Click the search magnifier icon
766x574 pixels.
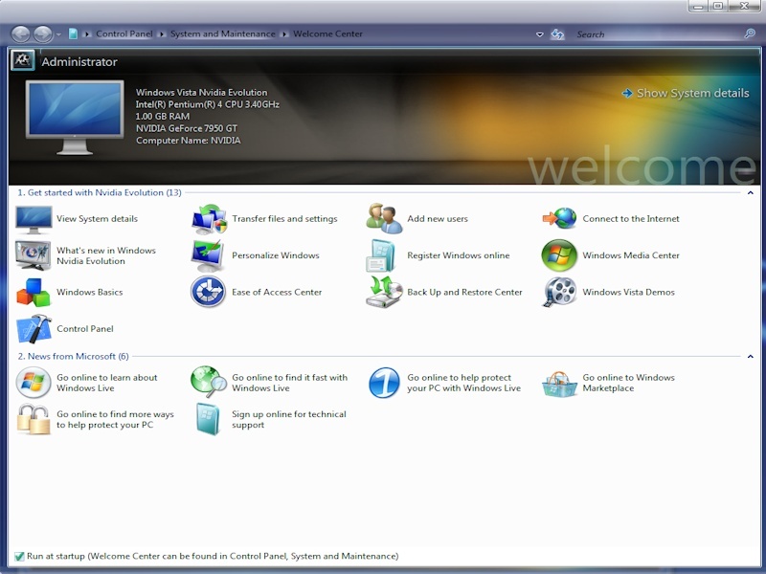pos(750,33)
